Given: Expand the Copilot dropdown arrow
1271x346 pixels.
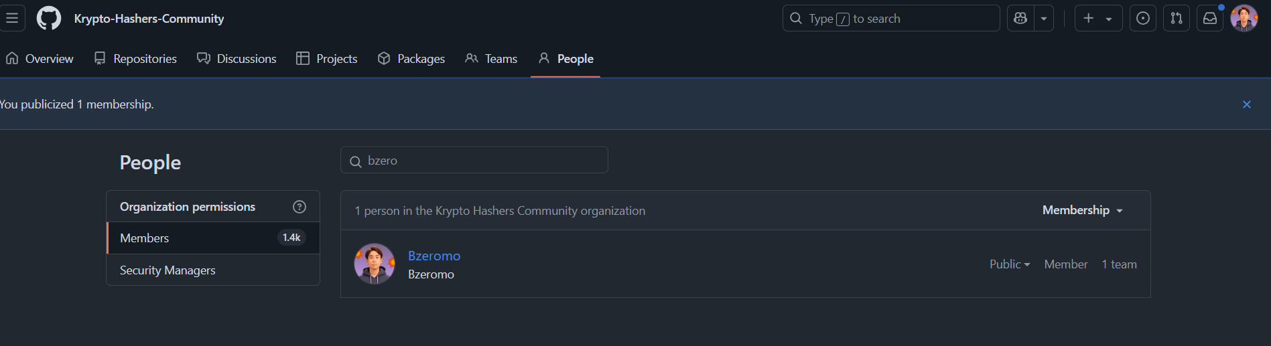Looking at the screenshot, I should tap(1044, 18).
